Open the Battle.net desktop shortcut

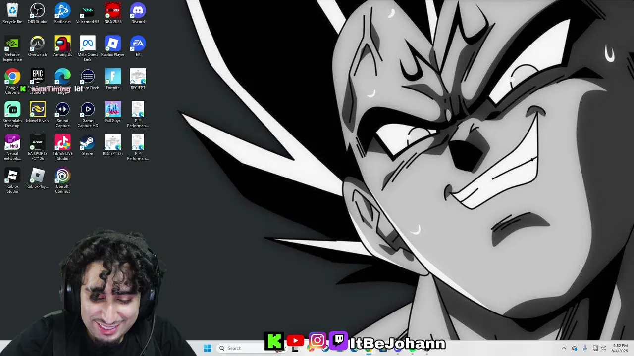click(62, 13)
